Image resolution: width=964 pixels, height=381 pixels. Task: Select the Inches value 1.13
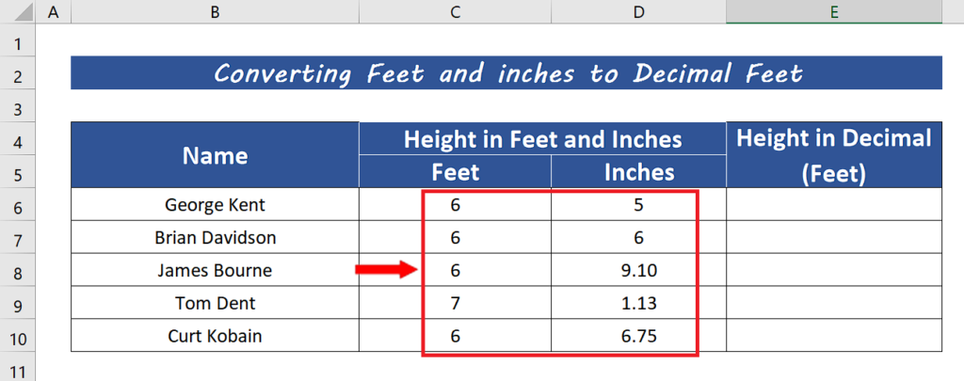coord(639,302)
